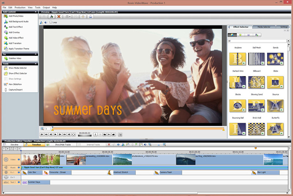Click the Add Photo/Video icon
The width and height of the screenshot is (293, 196).
tap(5, 16)
